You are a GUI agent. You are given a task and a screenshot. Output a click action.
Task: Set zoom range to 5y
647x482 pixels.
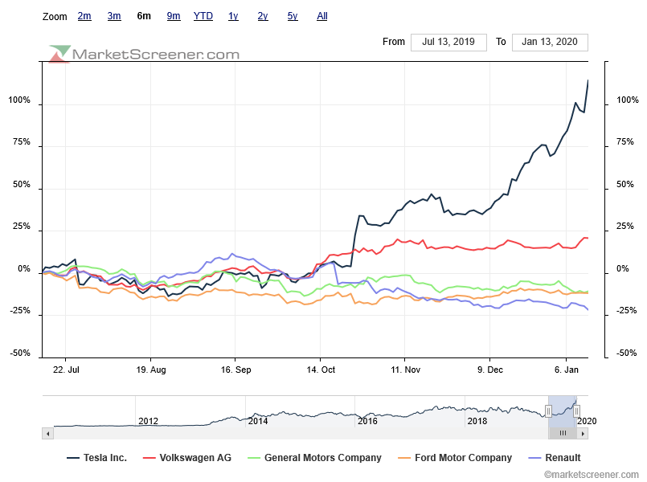click(x=293, y=16)
